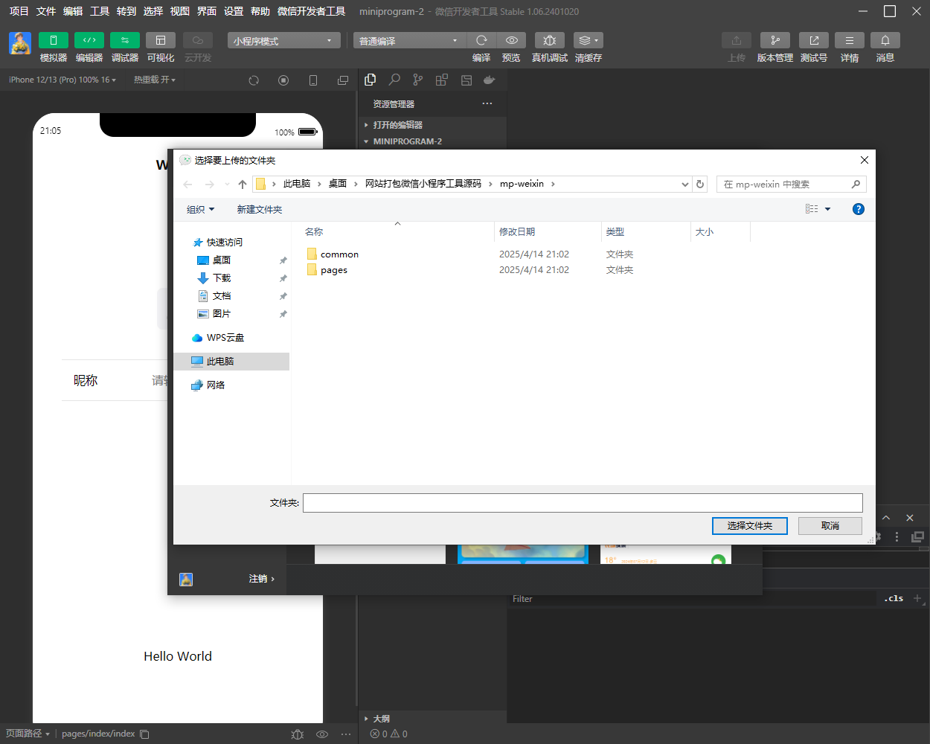This screenshot has height=744, width=930.
Task: Select 网络 in the navigation pane
Action: click(x=216, y=385)
